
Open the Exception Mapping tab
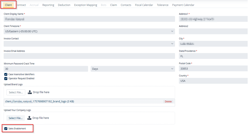click(x=86, y=5)
